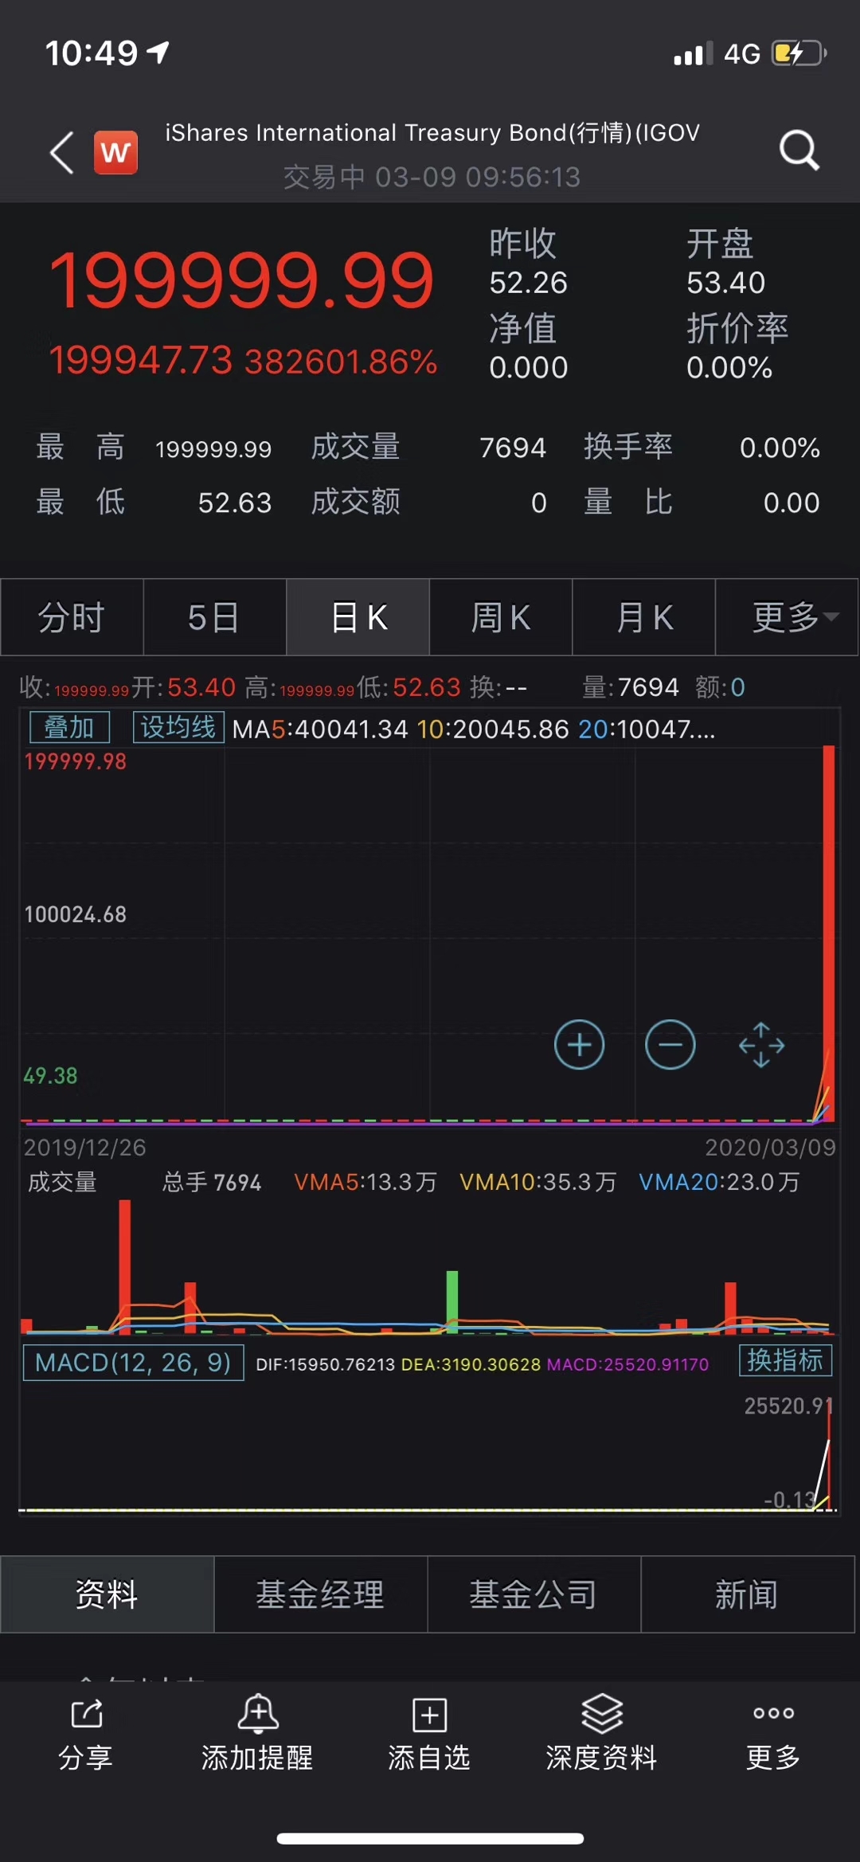Image resolution: width=860 pixels, height=1862 pixels.
Task: Tap DEA:3190.30628 value
Action: coord(471,1364)
